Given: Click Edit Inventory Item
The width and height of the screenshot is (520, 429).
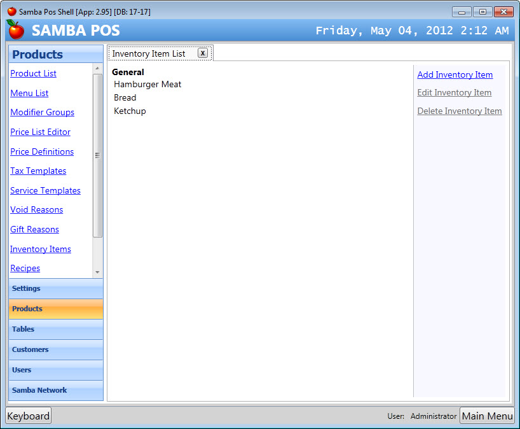Looking at the screenshot, I should (x=455, y=93).
